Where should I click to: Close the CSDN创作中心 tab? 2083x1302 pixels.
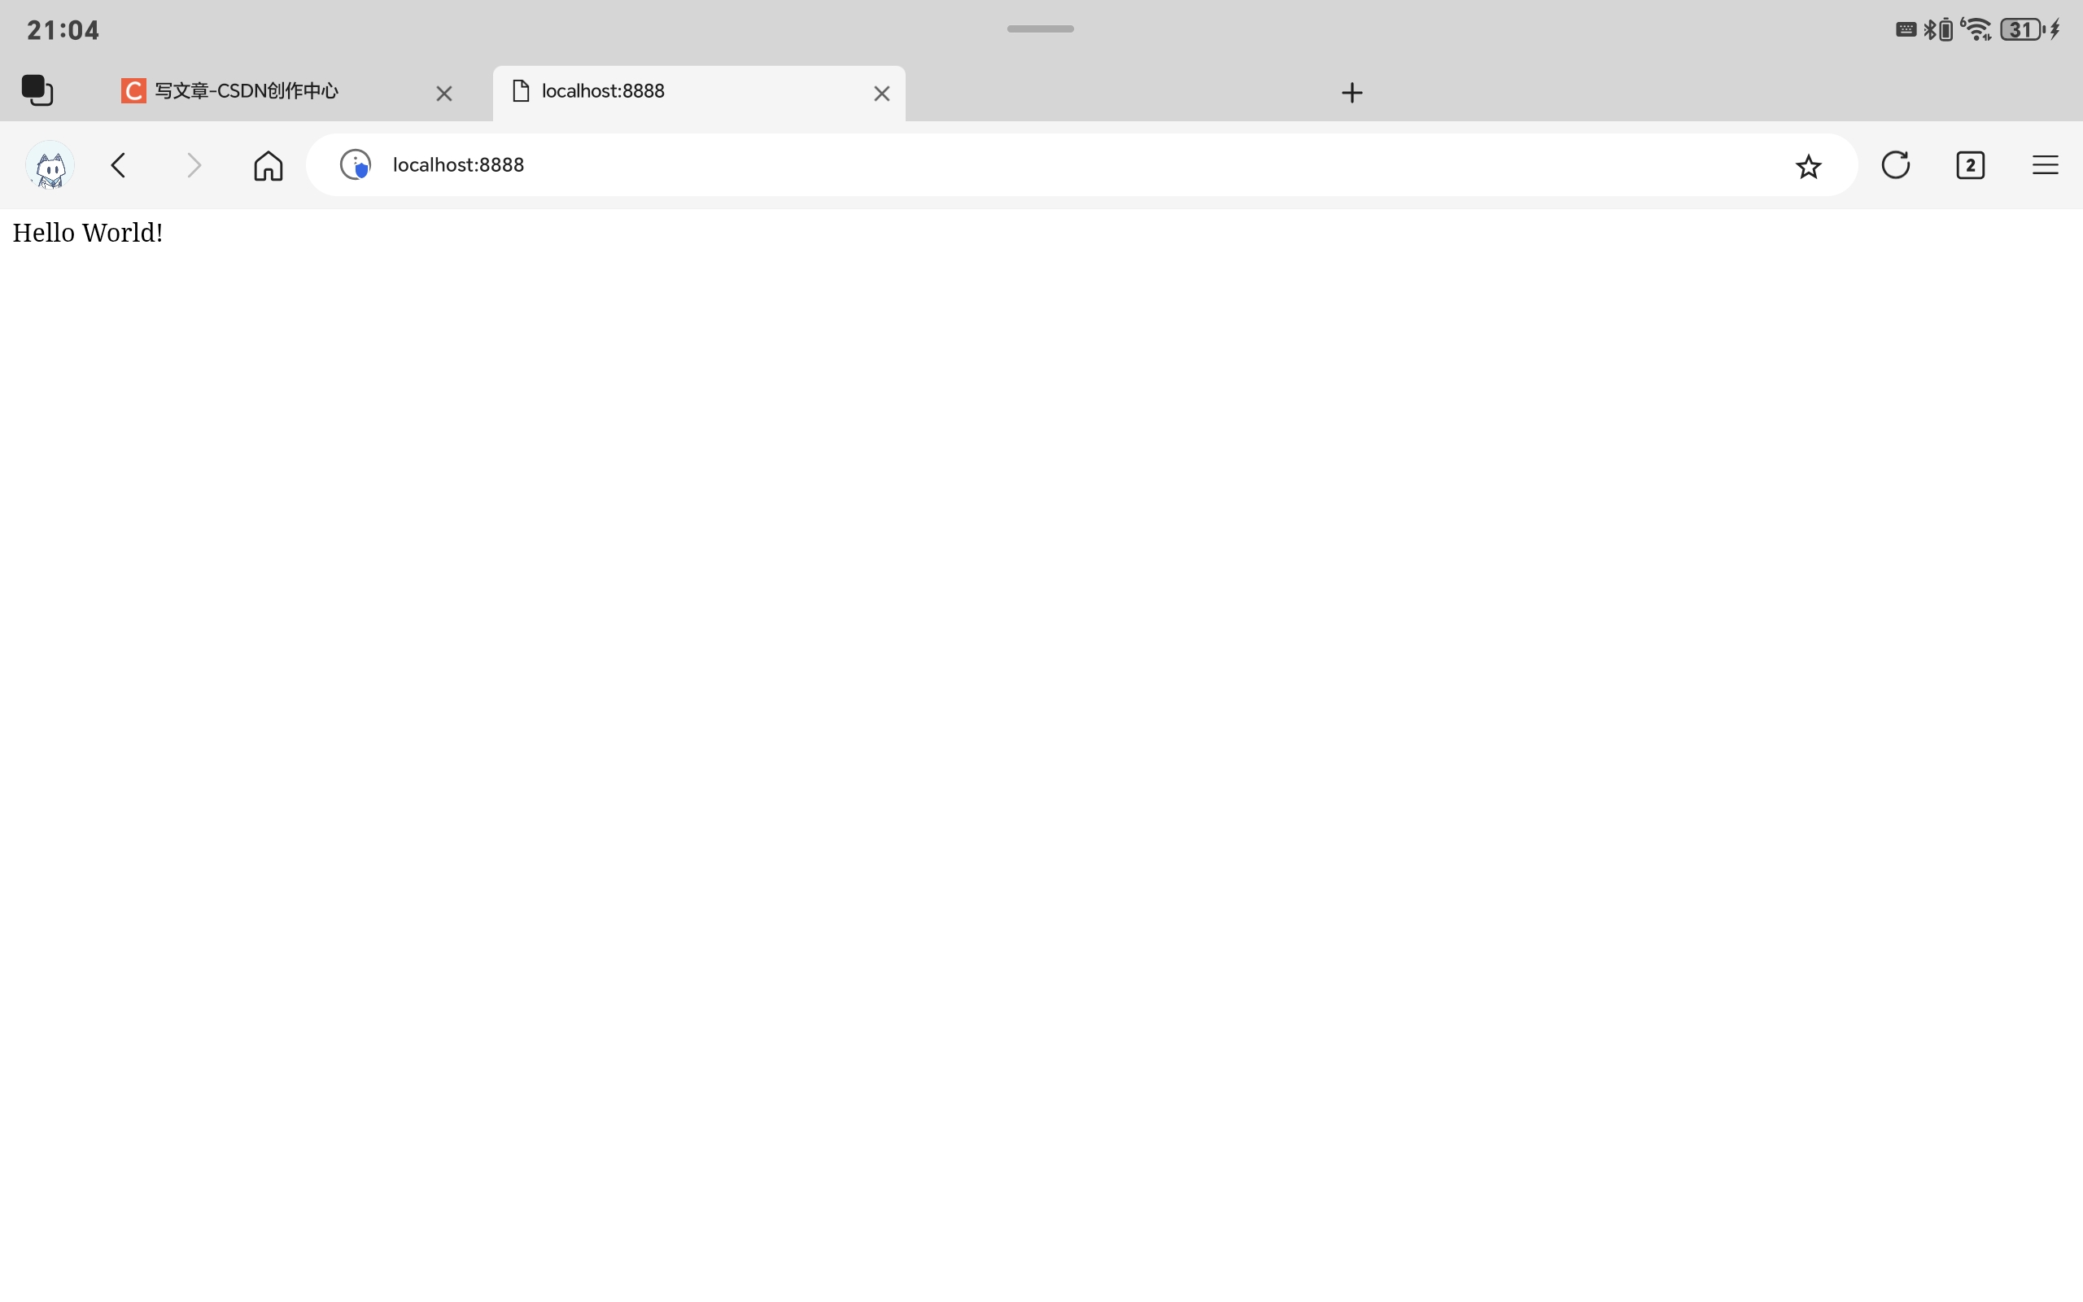444,93
